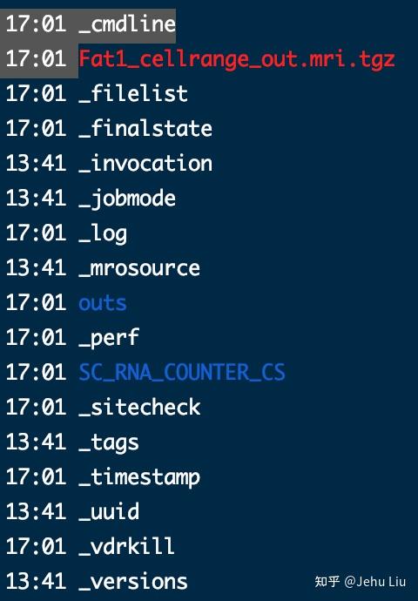Select the _vdrkill file name
This screenshot has height=601, width=418.
[127, 547]
